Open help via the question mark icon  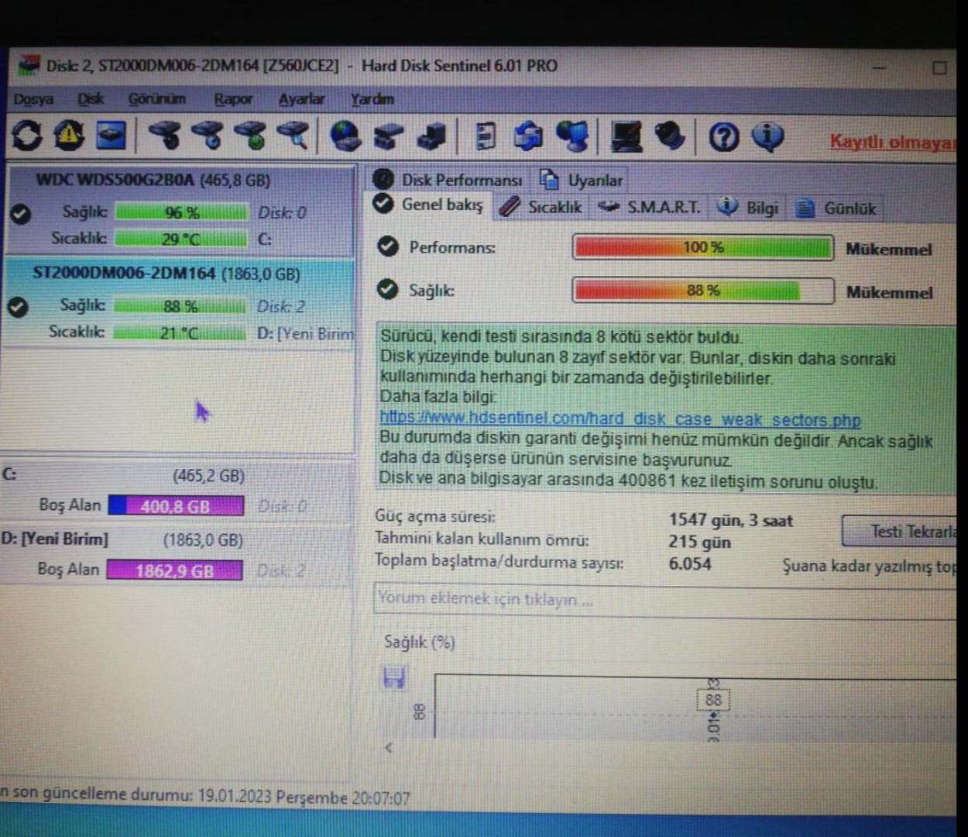[724, 137]
